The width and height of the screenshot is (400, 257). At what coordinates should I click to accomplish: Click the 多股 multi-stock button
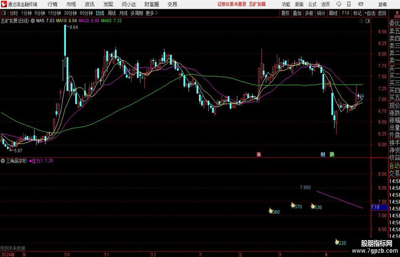pyautogui.click(x=309, y=13)
